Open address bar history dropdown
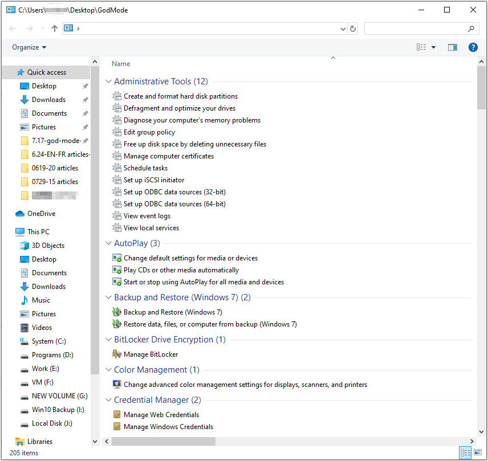The image size is (488, 461). [343, 29]
